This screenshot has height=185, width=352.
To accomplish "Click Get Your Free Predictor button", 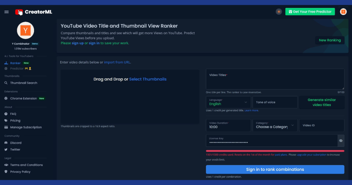I will 310,12.
